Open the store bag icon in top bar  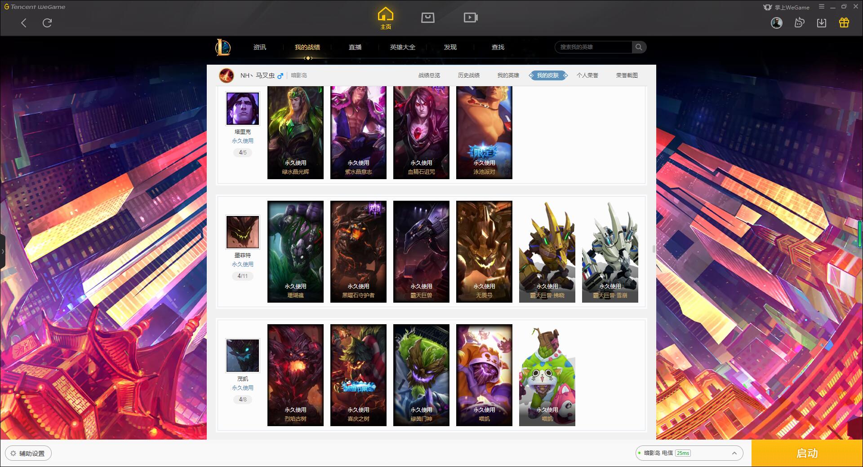(427, 18)
